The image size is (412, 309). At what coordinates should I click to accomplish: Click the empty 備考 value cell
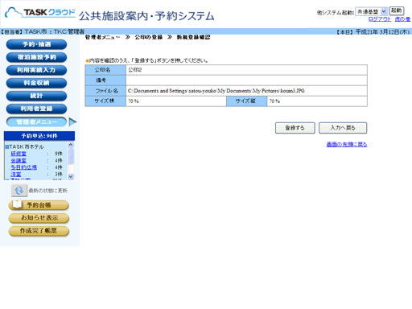pyautogui.click(x=246, y=80)
